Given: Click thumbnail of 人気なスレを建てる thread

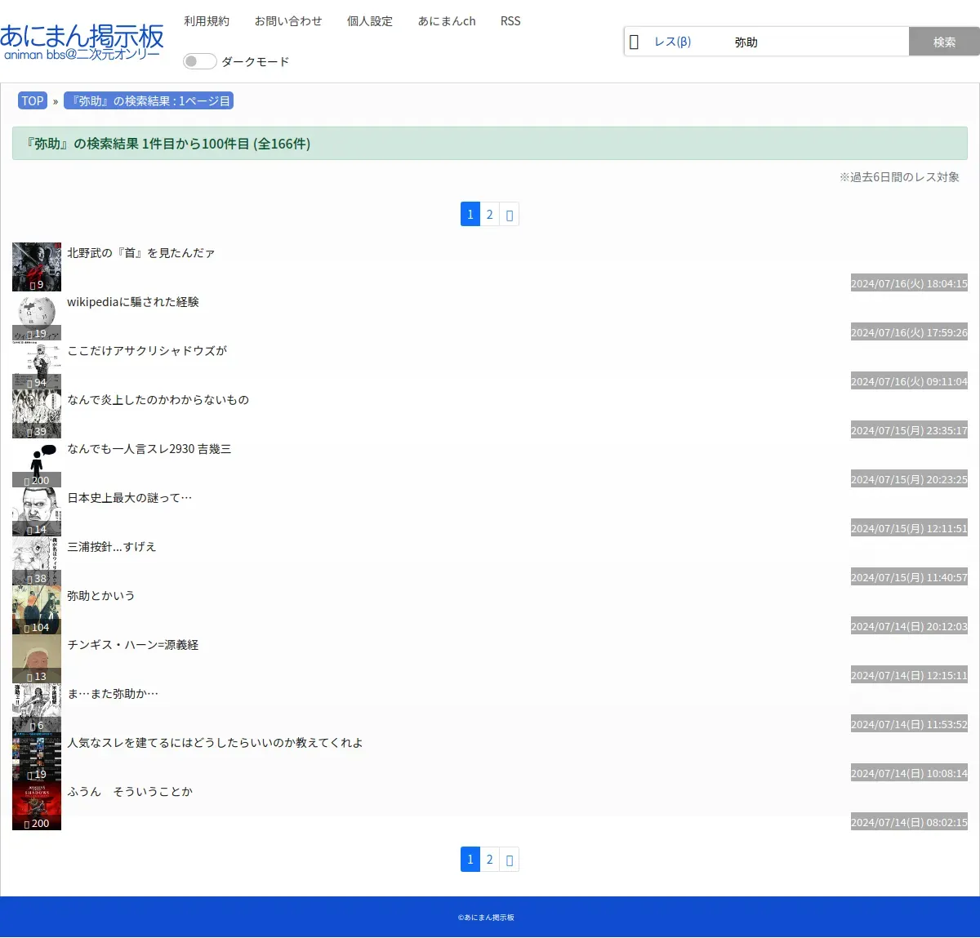Looking at the screenshot, I should pyautogui.click(x=37, y=757).
